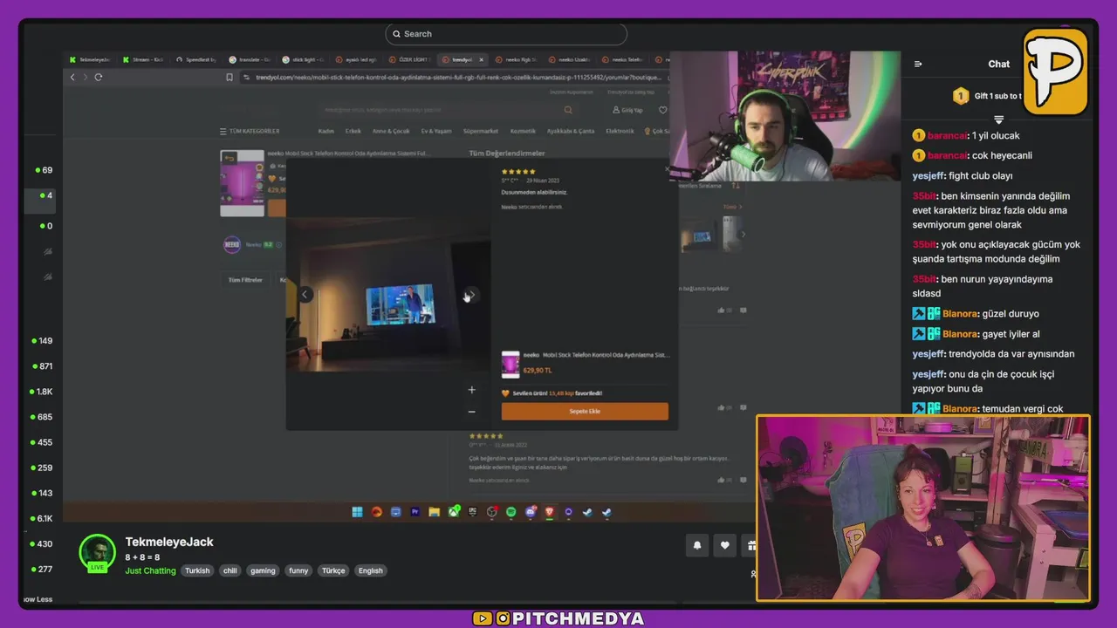Zoom out of the review photo
The width and height of the screenshot is (1117, 628).
[x=471, y=412]
